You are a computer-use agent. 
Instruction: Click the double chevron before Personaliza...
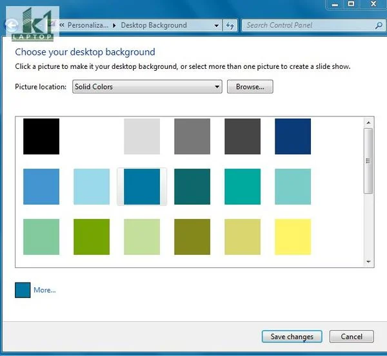click(x=62, y=25)
